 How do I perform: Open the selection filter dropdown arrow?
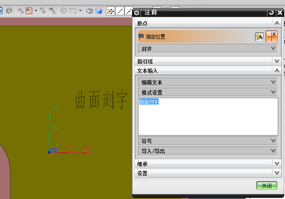tap(36, 11)
